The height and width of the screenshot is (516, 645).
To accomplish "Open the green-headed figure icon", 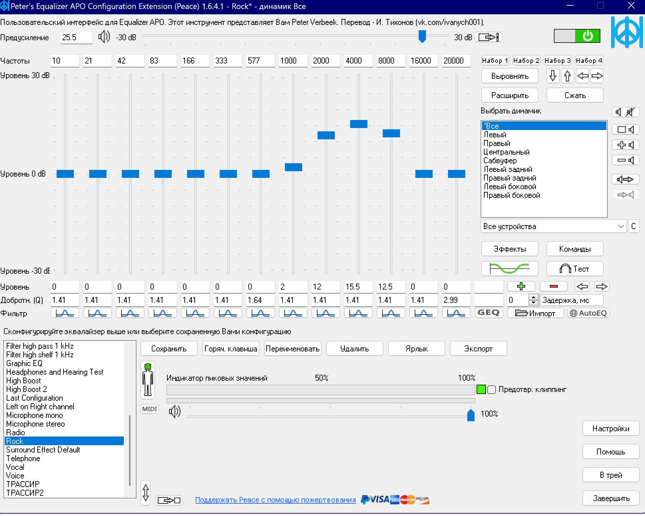I will [x=148, y=380].
